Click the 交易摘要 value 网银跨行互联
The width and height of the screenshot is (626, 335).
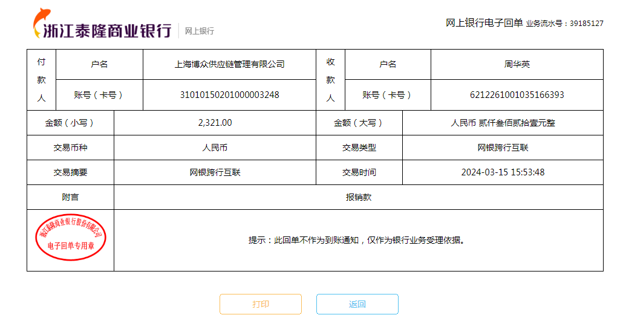[215, 172]
